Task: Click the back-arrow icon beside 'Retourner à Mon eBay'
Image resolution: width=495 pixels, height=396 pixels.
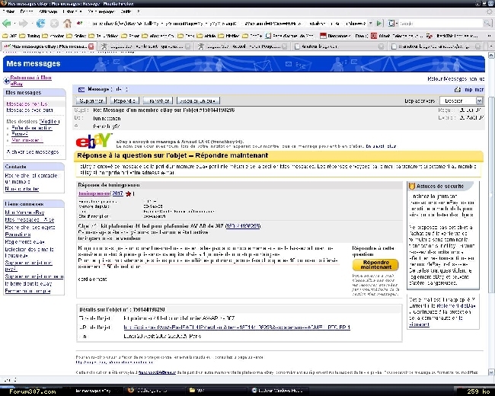Action: [x=6, y=81]
